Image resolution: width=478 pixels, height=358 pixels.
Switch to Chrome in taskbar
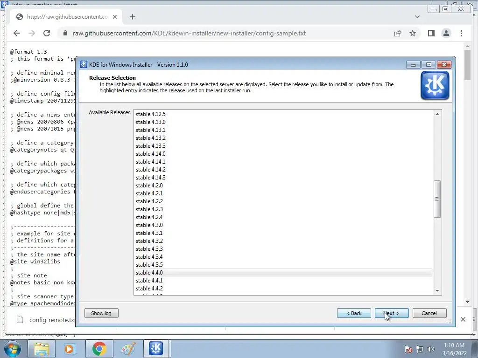coord(99,349)
